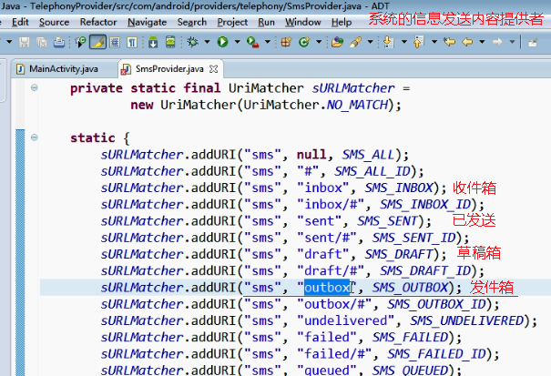The width and height of the screenshot is (551, 376).
Task: Click the SMS_ALL constant in code
Action: point(368,155)
